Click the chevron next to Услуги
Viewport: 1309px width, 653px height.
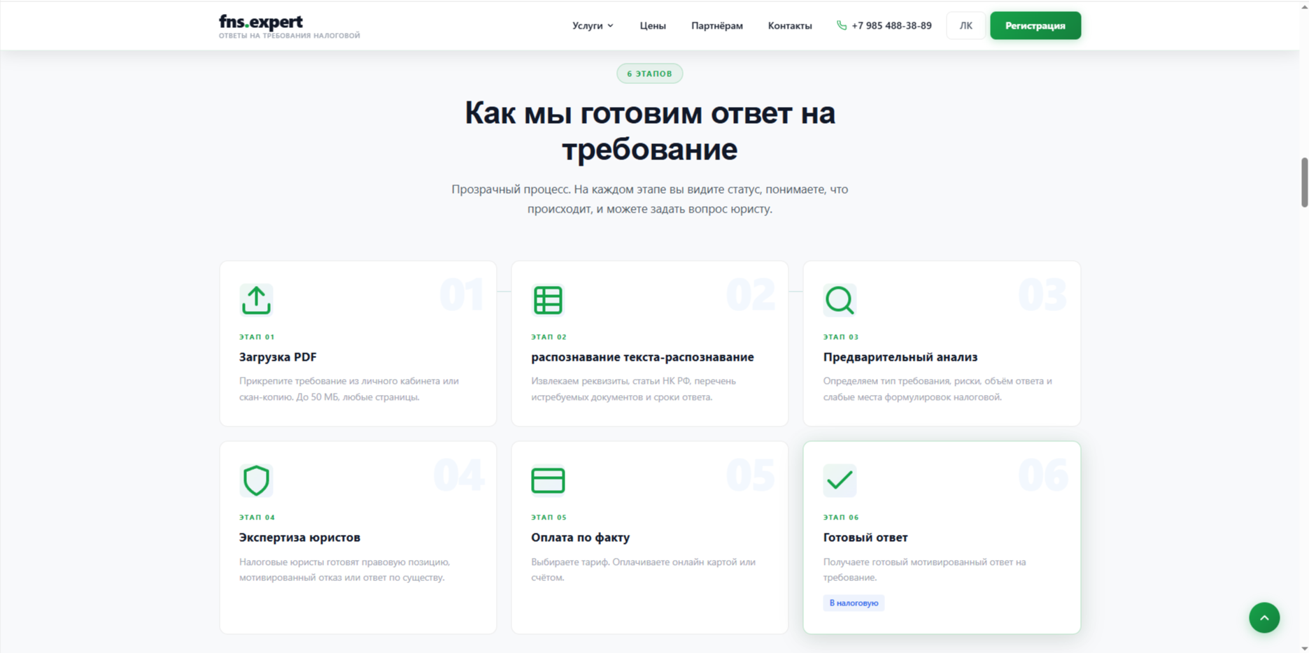(x=611, y=26)
